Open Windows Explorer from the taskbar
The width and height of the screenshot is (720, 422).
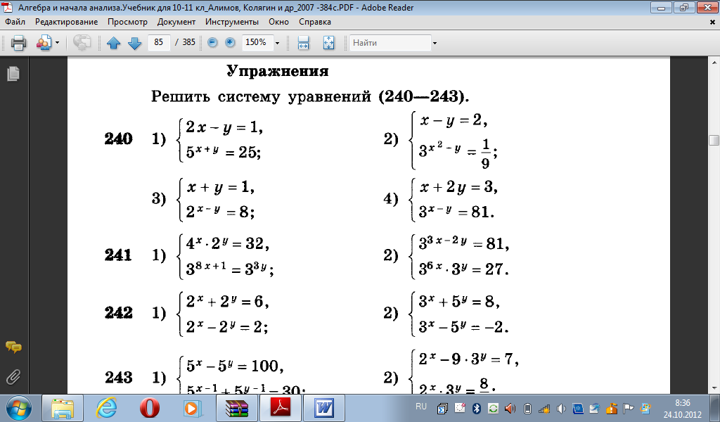[63, 408]
